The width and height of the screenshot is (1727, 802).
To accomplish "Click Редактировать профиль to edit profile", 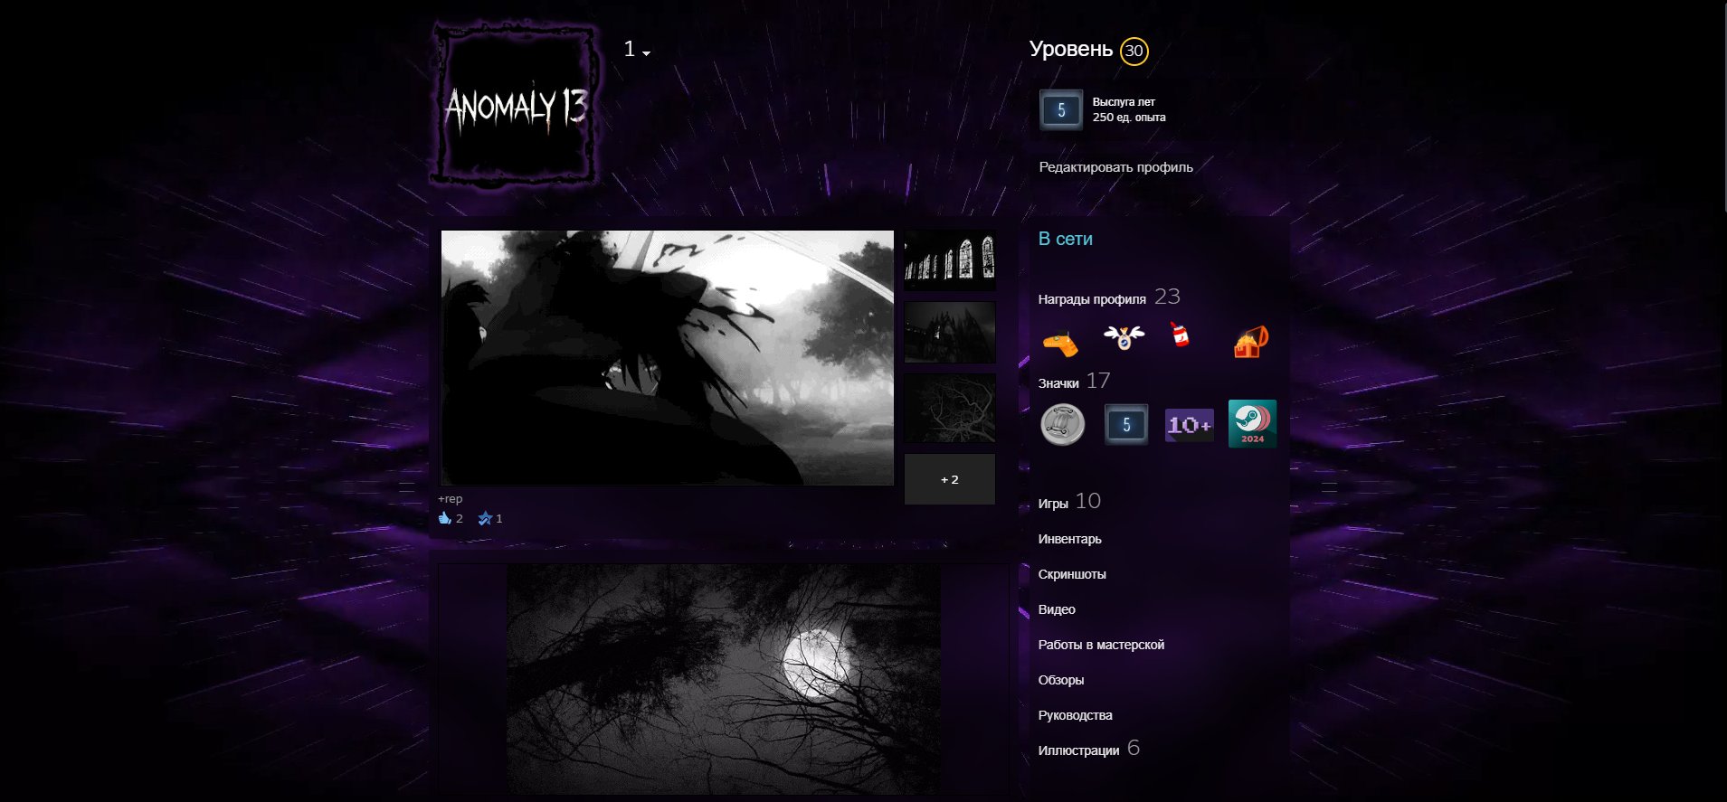I will [x=1115, y=167].
